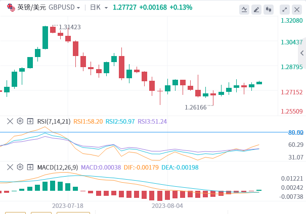Open the line chart type icon
Screen dimensions: 306x214
244,9
